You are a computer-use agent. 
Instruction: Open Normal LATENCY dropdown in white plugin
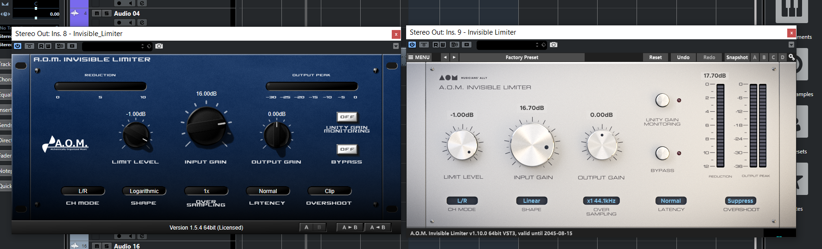(671, 201)
